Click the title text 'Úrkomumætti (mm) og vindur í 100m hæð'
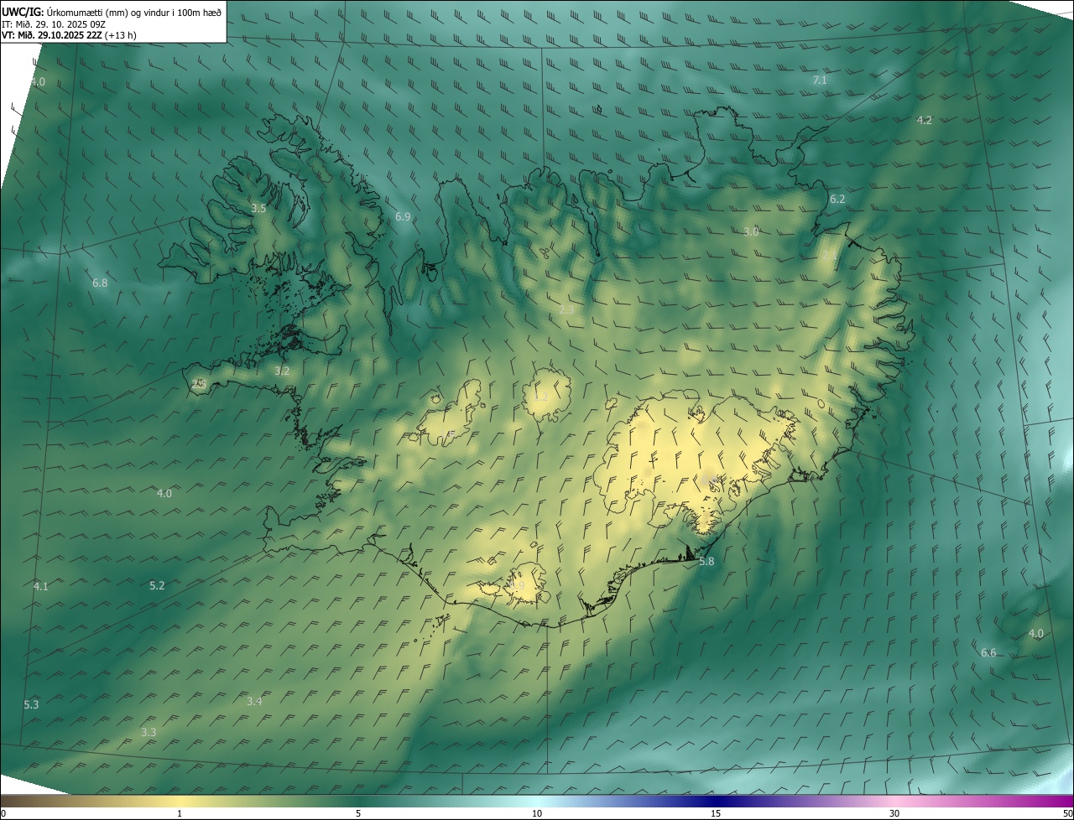The height and width of the screenshot is (820, 1074). (x=134, y=12)
